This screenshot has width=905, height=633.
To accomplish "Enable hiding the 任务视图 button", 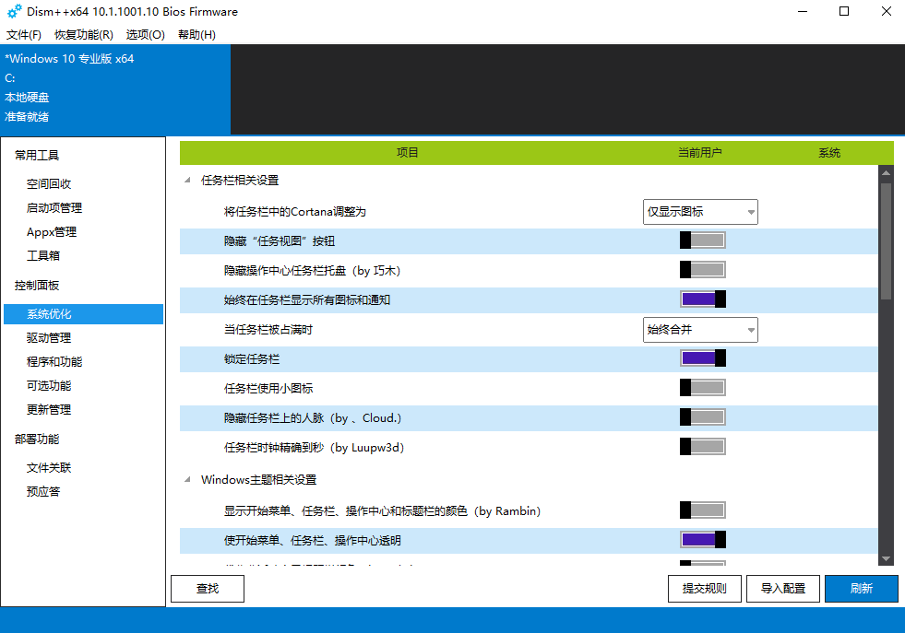I will click(x=702, y=240).
